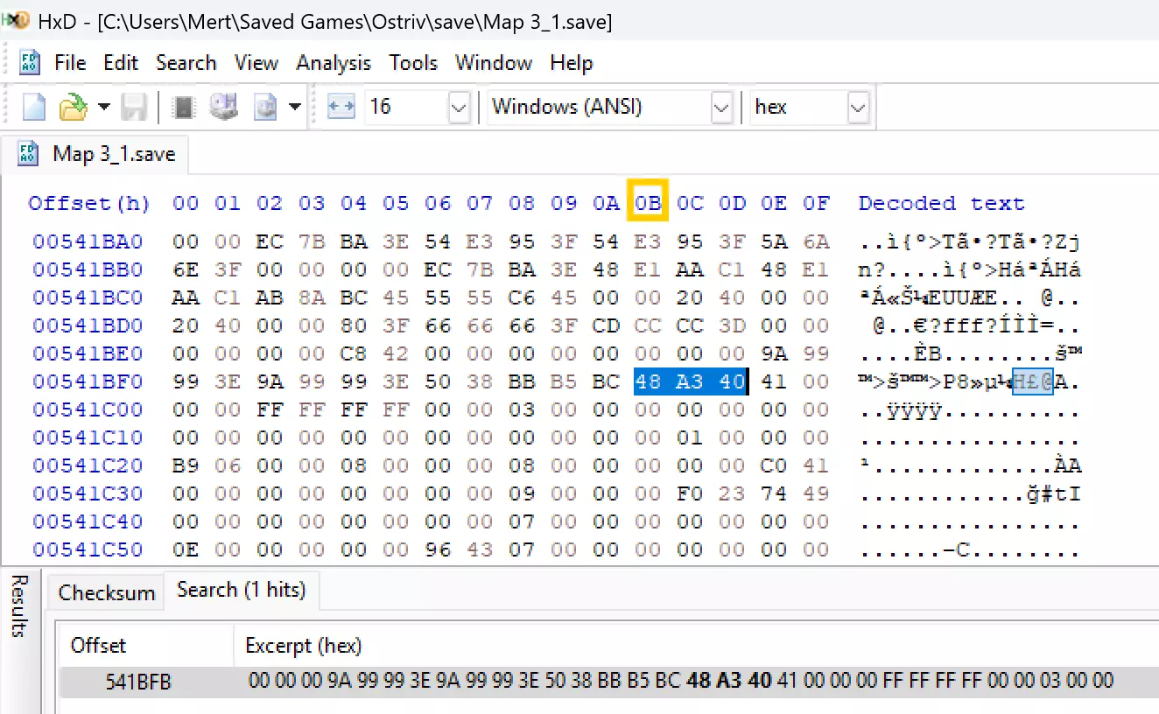The height and width of the screenshot is (714, 1159).
Task: Click offset row label 00541C00
Action: 88,409
